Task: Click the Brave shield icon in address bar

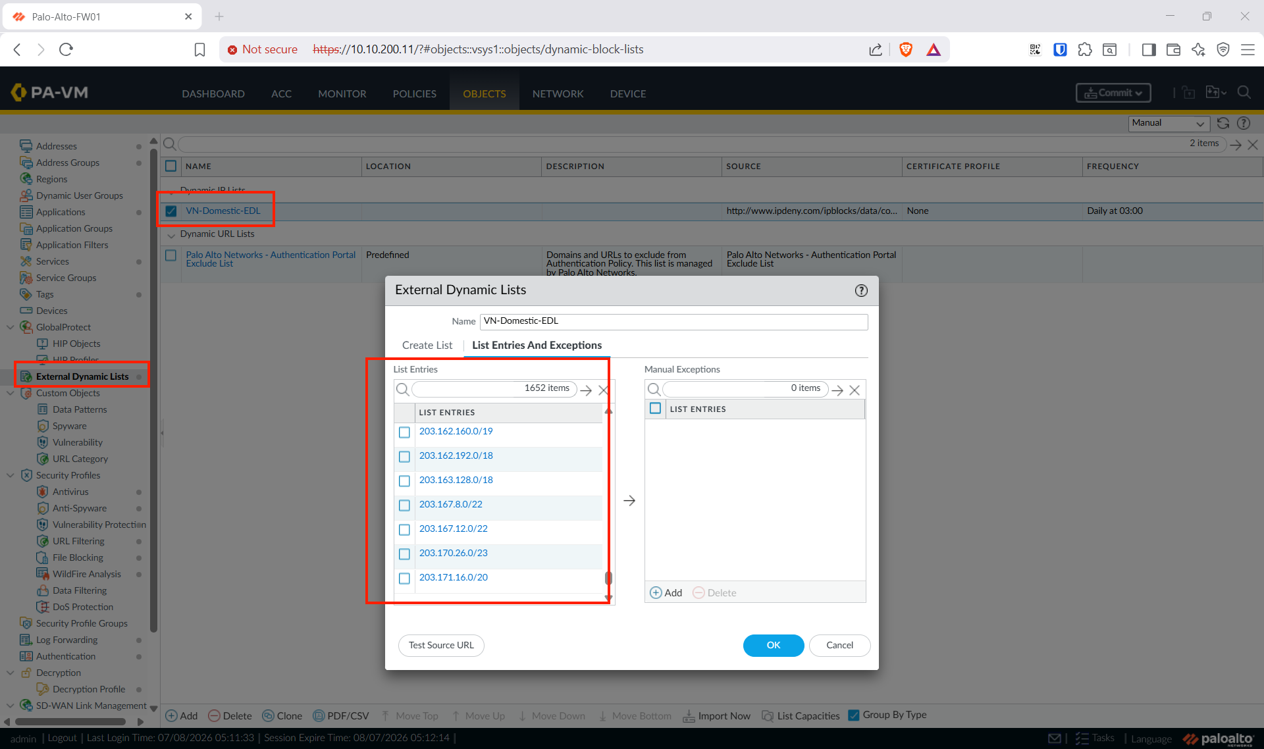Action: tap(906, 49)
